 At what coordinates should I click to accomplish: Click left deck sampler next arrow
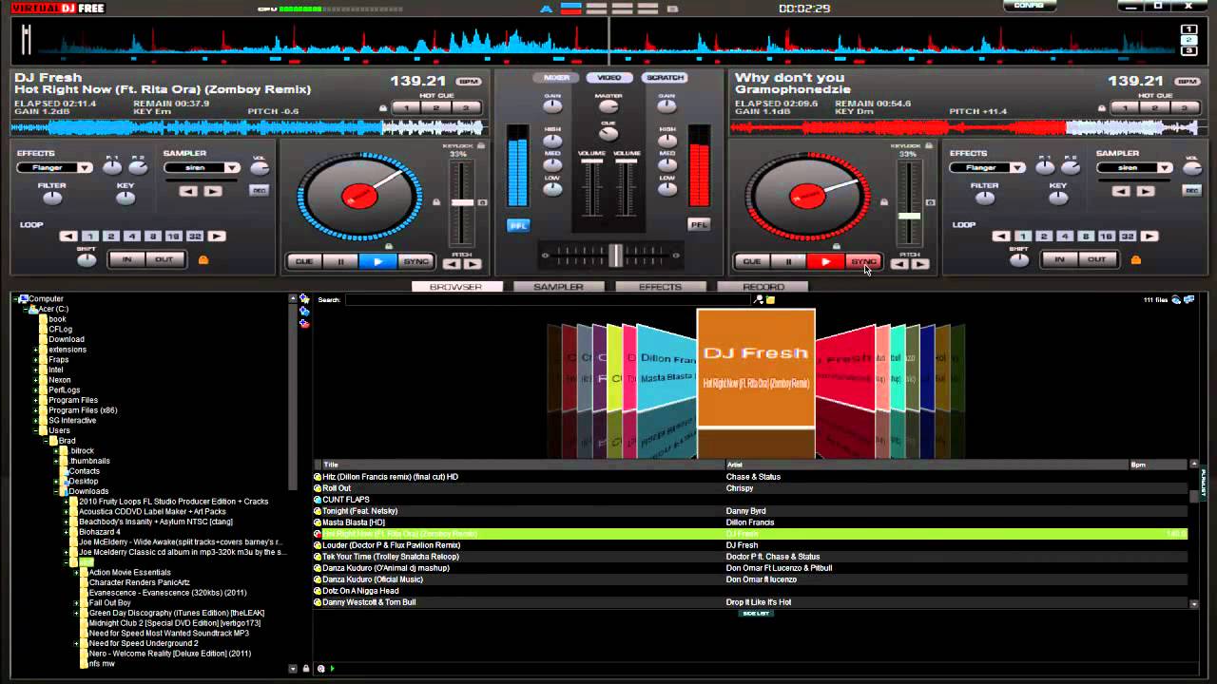click(213, 191)
